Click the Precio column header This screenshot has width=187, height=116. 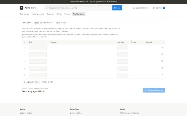133,42
